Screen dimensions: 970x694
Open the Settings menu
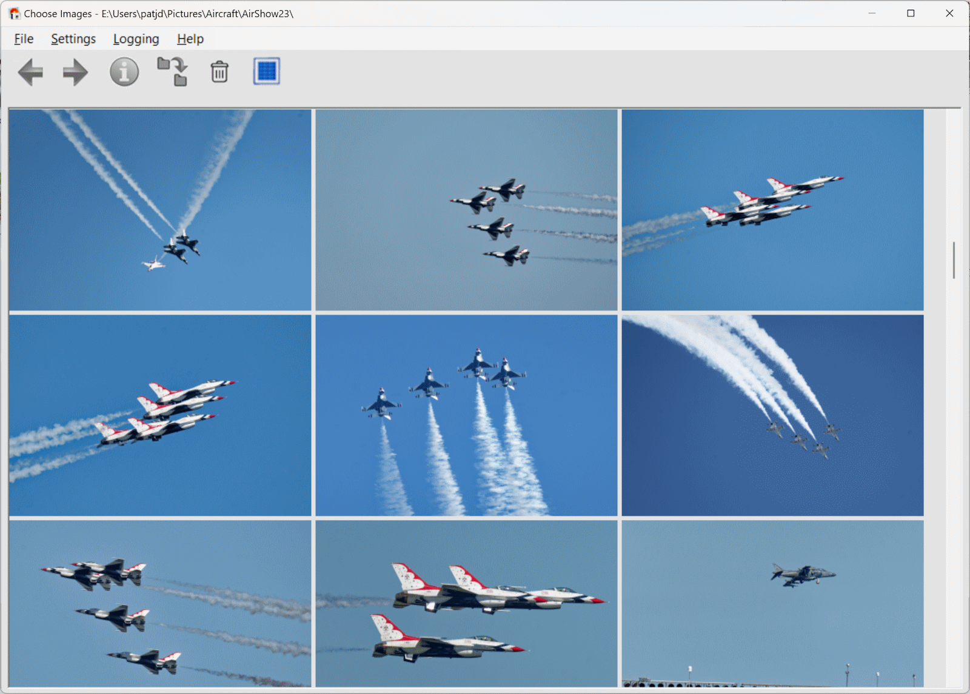[x=73, y=39]
